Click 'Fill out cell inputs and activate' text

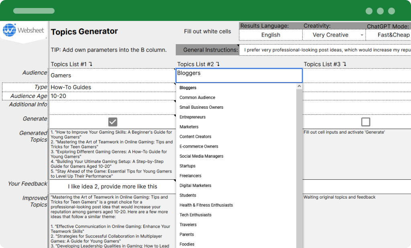pos(344,132)
